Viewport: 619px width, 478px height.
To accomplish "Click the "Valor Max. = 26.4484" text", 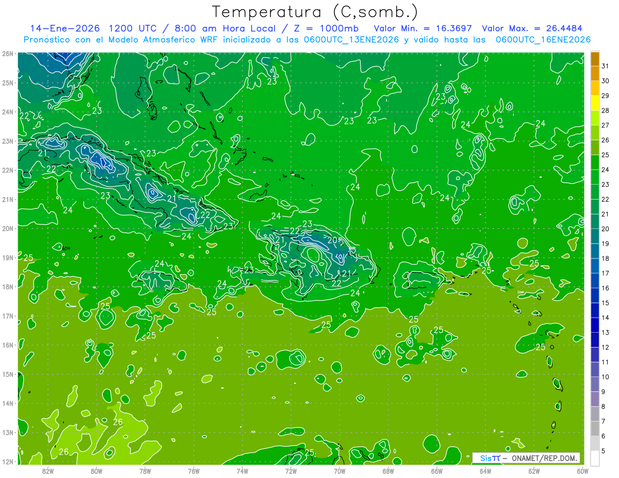I will tap(532, 28).
